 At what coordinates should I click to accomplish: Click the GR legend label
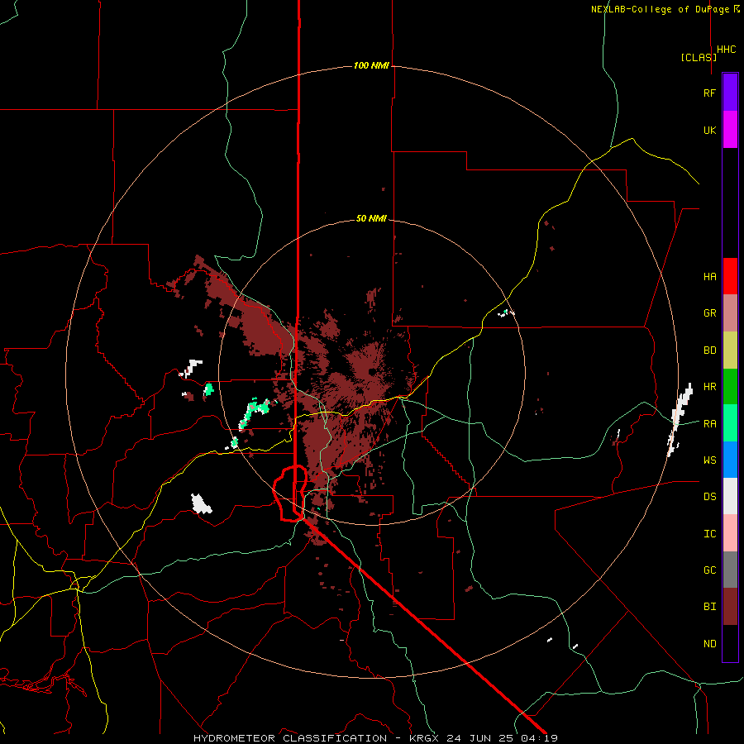pos(709,313)
